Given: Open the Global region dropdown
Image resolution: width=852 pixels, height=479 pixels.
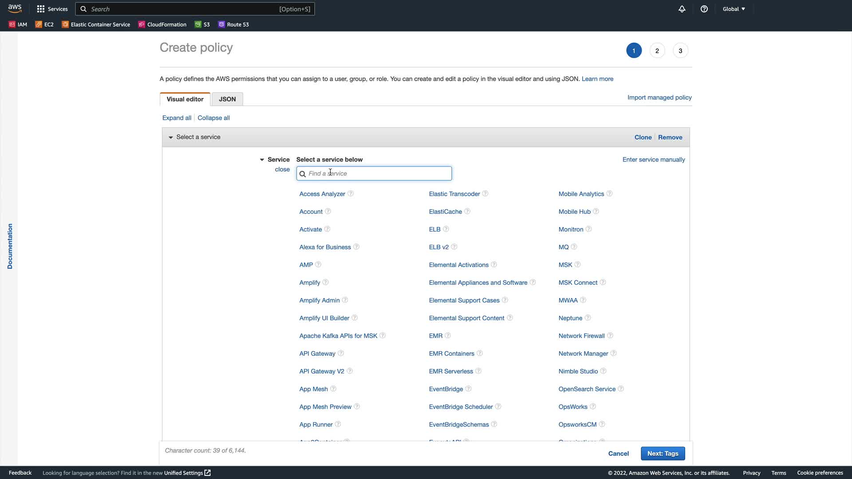Looking at the screenshot, I should (x=734, y=9).
